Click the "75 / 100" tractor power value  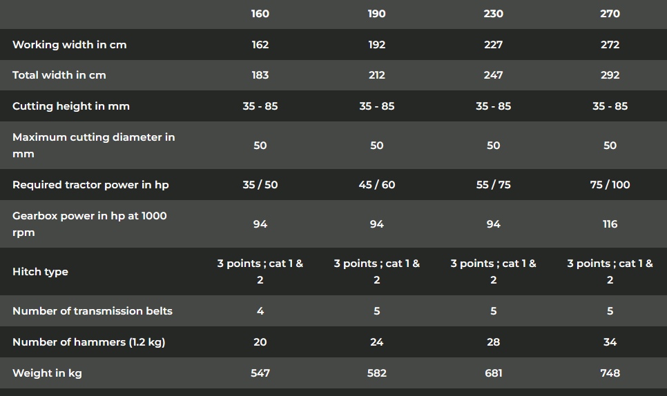click(x=610, y=185)
